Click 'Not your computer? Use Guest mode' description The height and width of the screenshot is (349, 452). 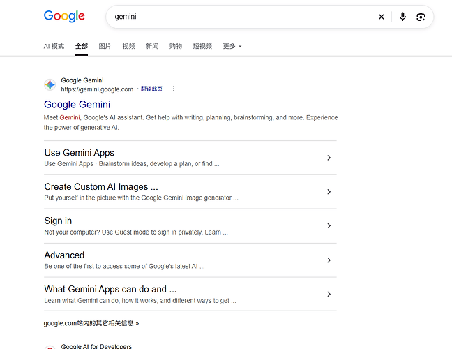click(x=136, y=232)
